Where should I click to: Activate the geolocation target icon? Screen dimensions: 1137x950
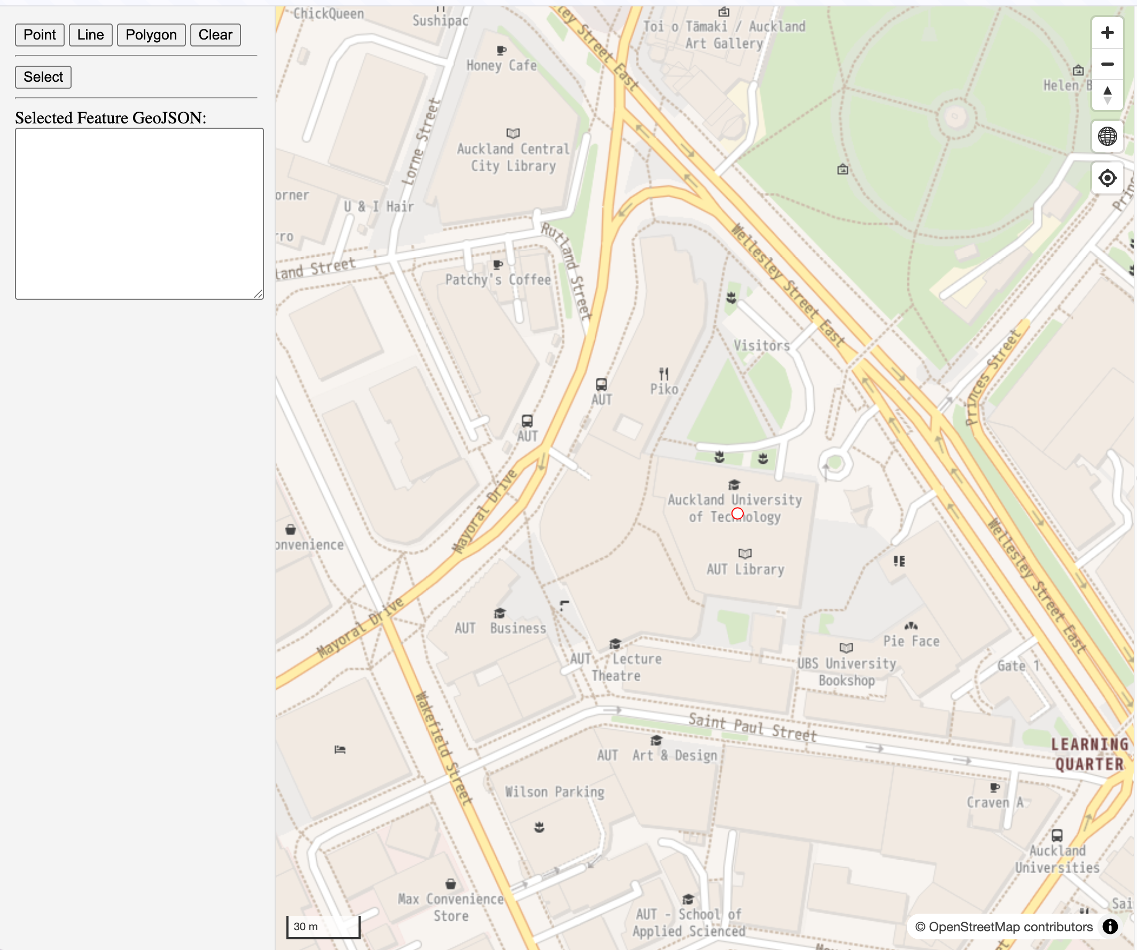click(1108, 178)
